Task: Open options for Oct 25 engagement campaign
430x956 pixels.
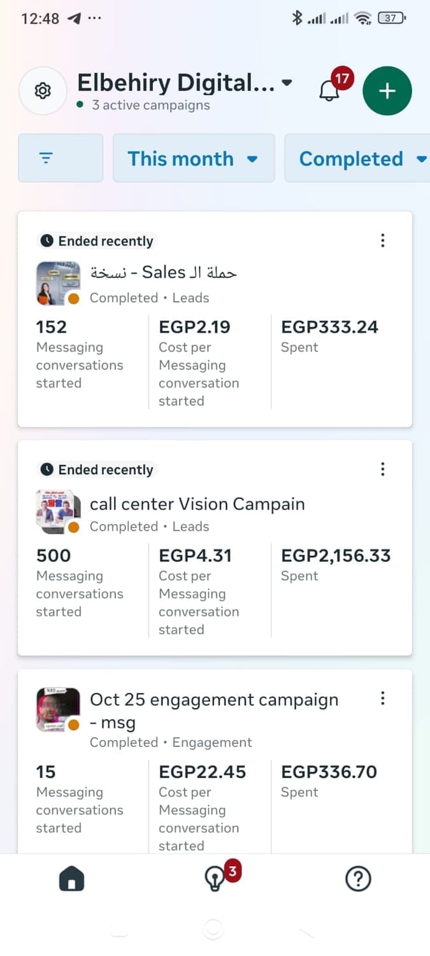Action: pos(382,698)
